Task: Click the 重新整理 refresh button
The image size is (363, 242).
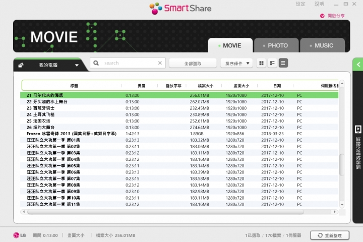Action: [330, 235]
